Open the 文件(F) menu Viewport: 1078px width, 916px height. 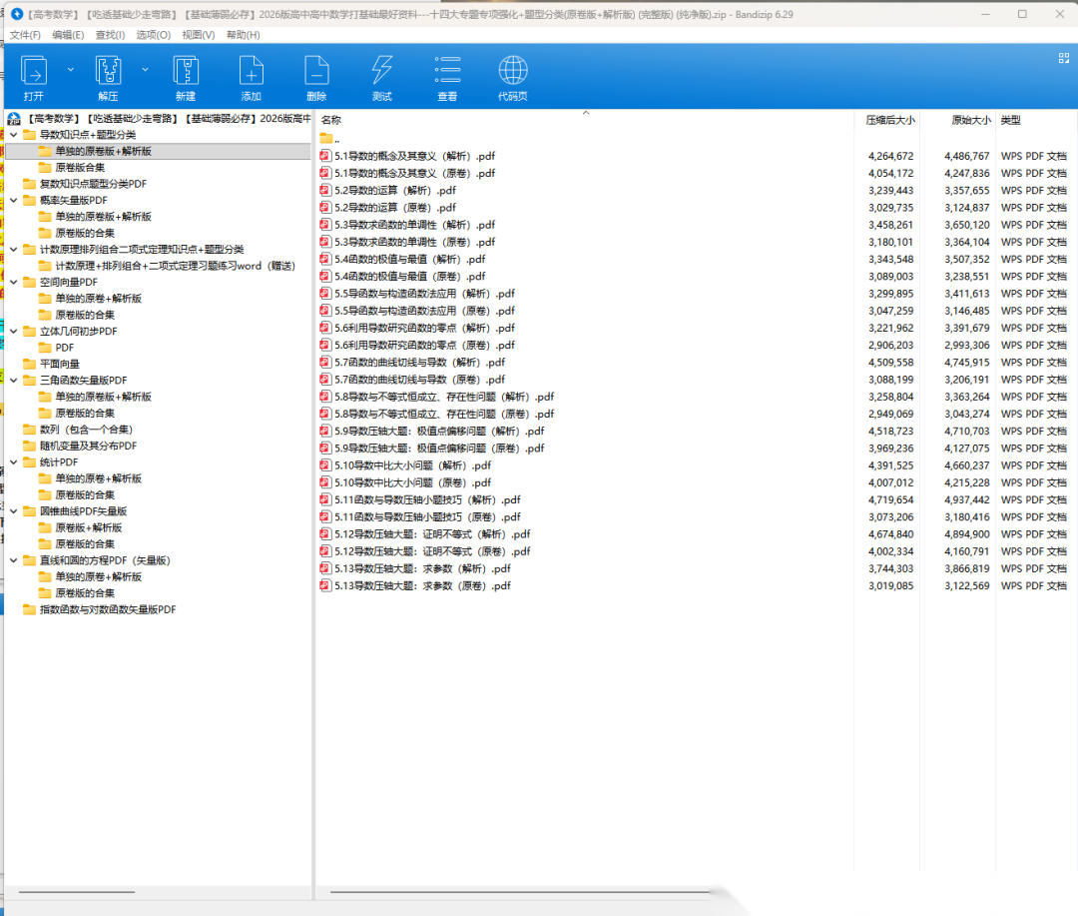point(25,35)
